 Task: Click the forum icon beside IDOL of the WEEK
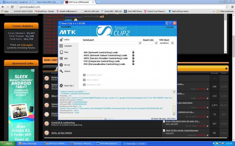pyautogui.click(x=47, y=133)
